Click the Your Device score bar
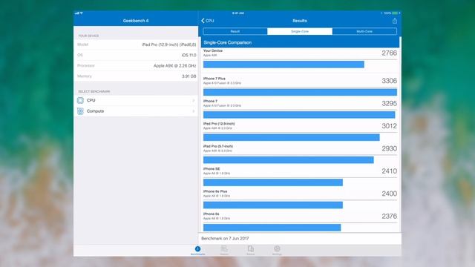 (284, 65)
